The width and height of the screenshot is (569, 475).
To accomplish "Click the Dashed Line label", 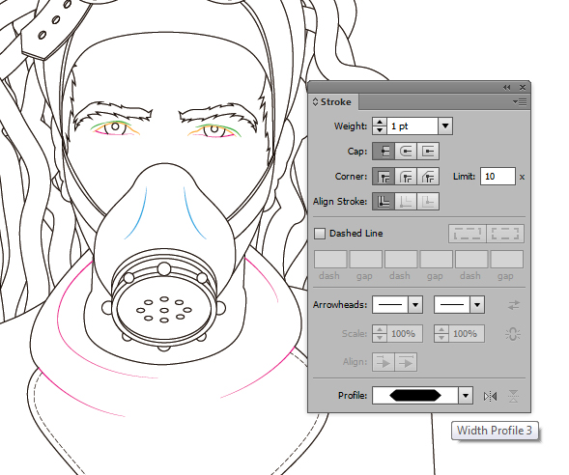I will point(356,234).
